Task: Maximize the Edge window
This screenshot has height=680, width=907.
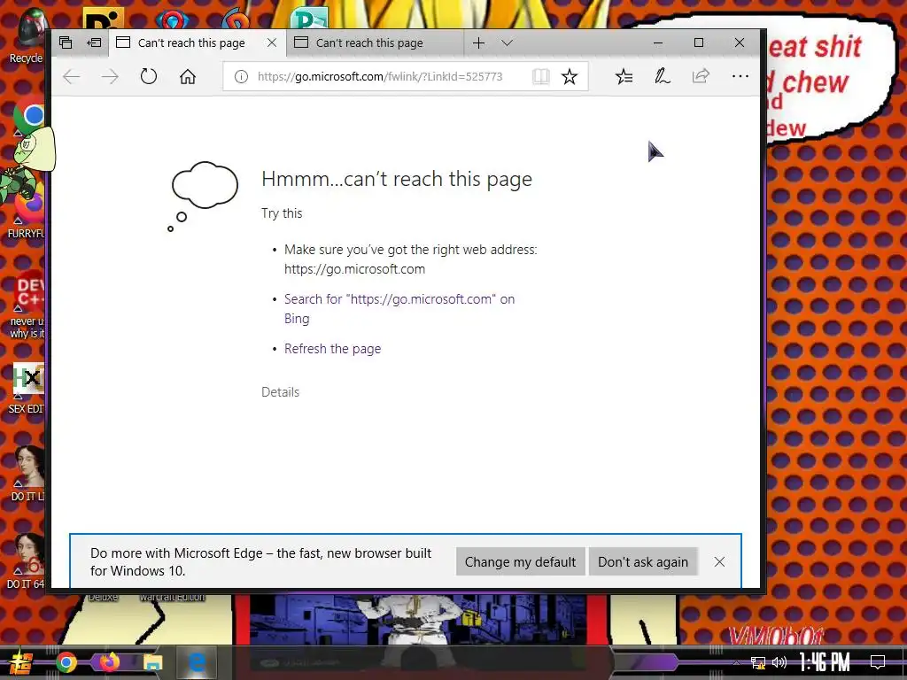Action: 698,42
